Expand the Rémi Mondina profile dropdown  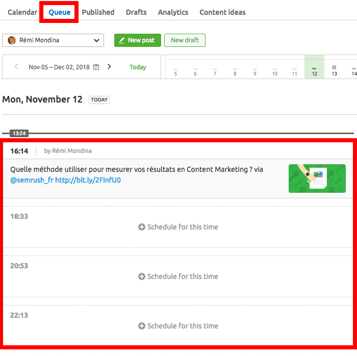(53, 40)
